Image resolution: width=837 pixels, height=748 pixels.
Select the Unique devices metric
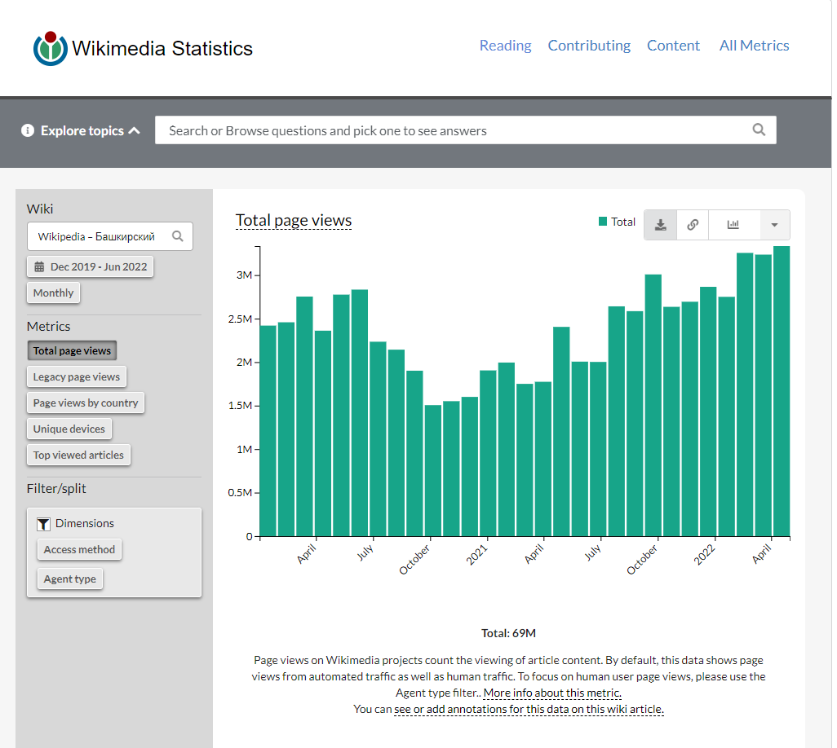pyautogui.click(x=69, y=429)
